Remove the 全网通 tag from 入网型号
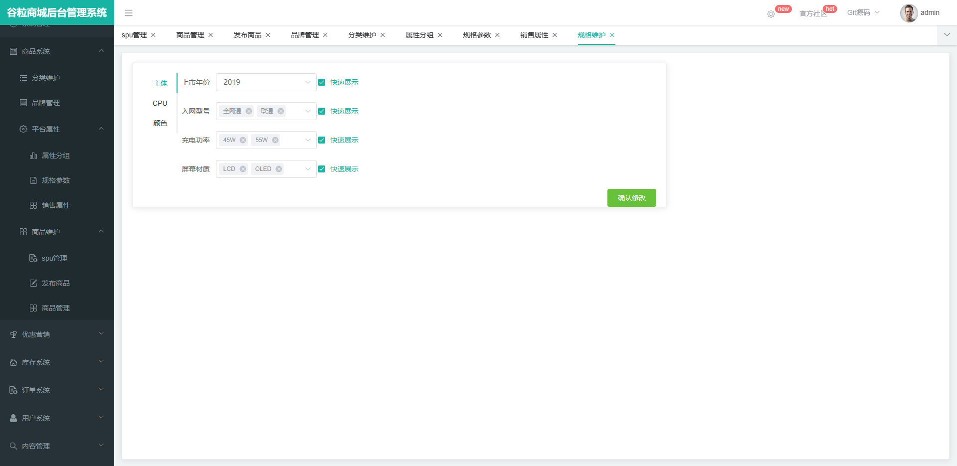The image size is (957, 466). (249, 111)
